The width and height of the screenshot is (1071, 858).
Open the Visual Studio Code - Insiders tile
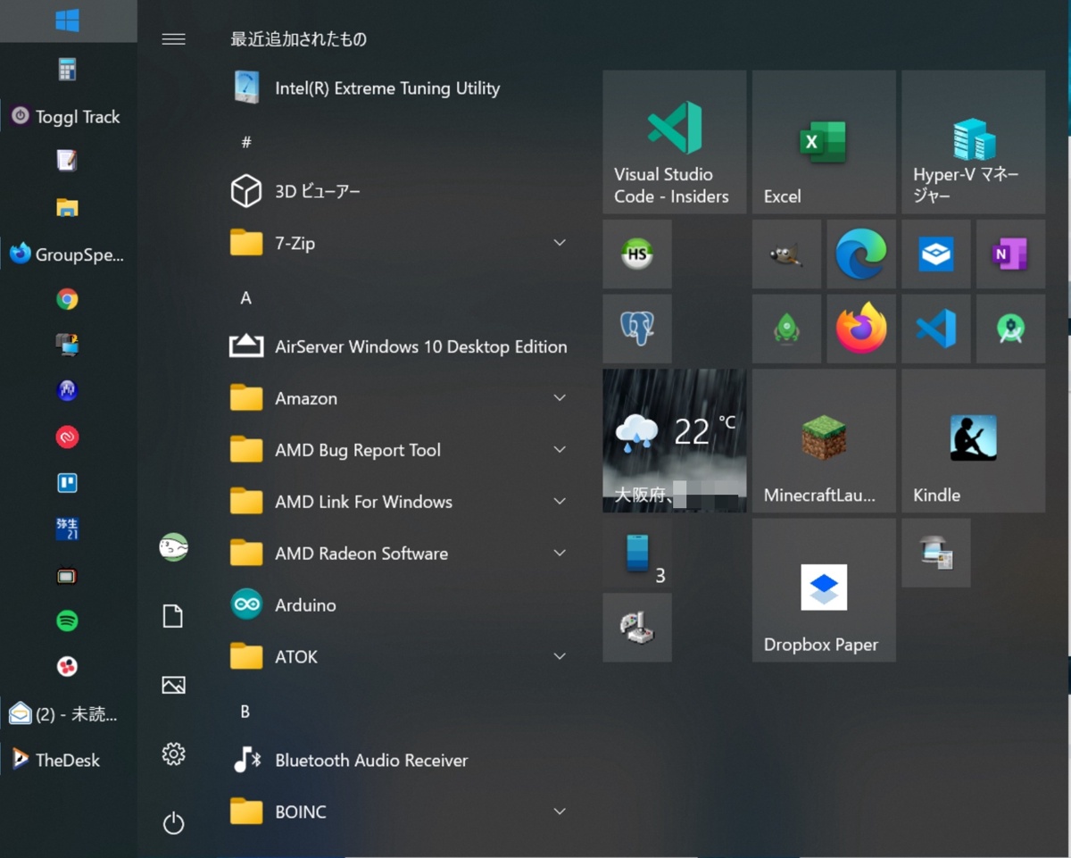[674, 142]
